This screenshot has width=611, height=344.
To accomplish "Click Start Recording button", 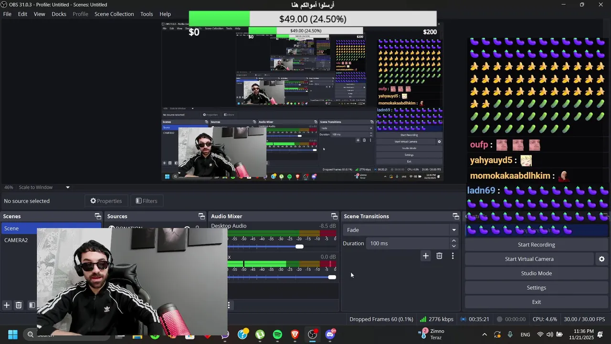I will click(x=536, y=245).
